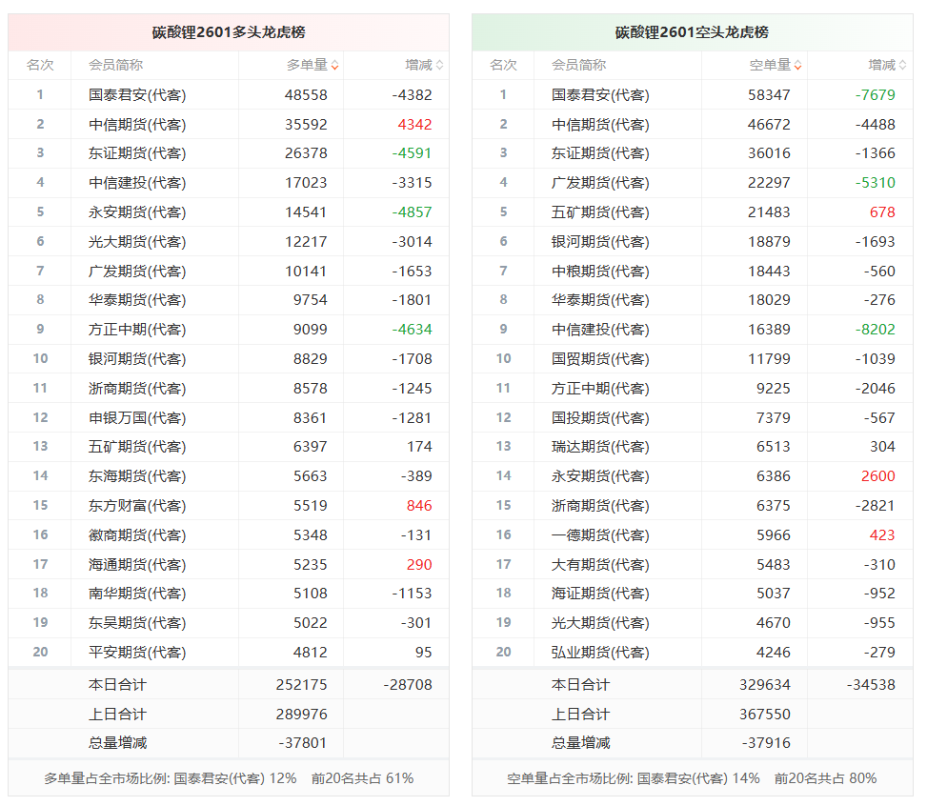
Task: Select 东吴期货(代客) row
Action: pyautogui.click(x=229, y=623)
